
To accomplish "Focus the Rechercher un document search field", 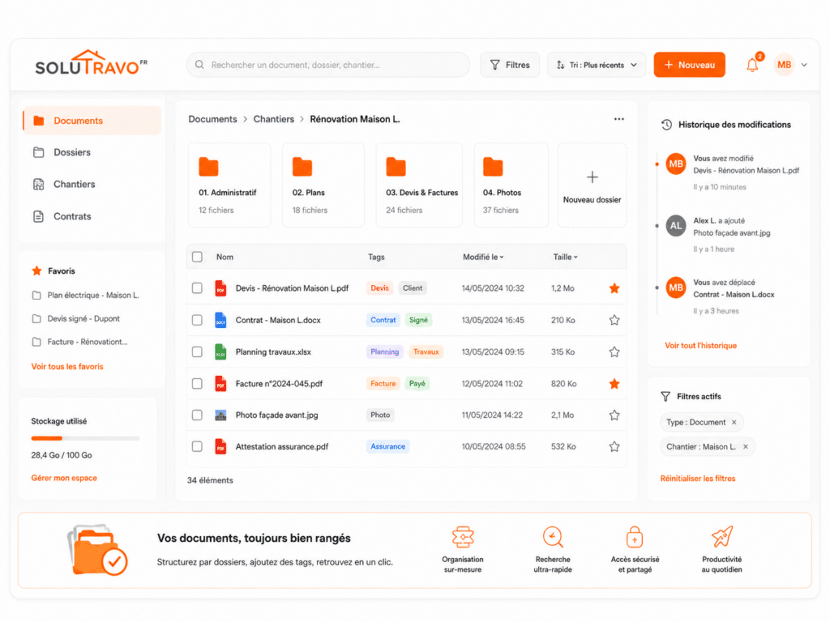I will pos(328,65).
